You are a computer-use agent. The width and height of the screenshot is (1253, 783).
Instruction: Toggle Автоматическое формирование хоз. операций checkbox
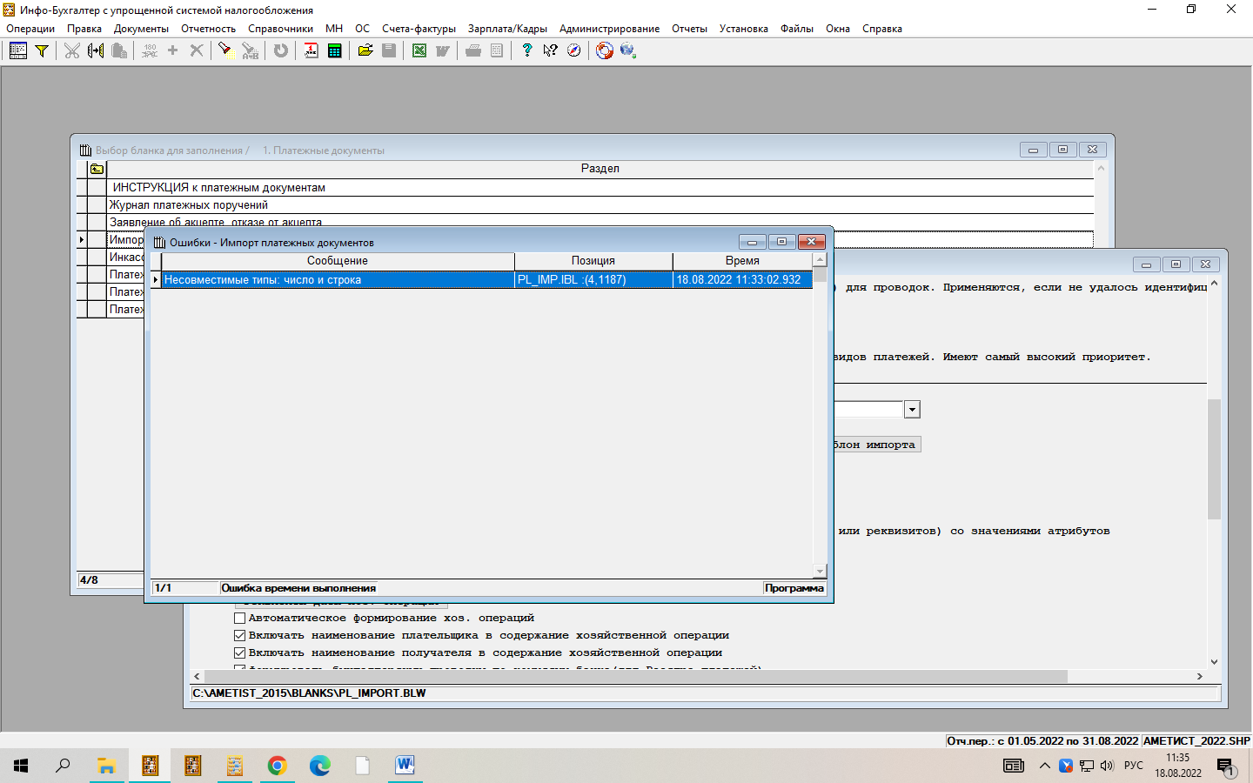pyautogui.click(x=239, y=618)
